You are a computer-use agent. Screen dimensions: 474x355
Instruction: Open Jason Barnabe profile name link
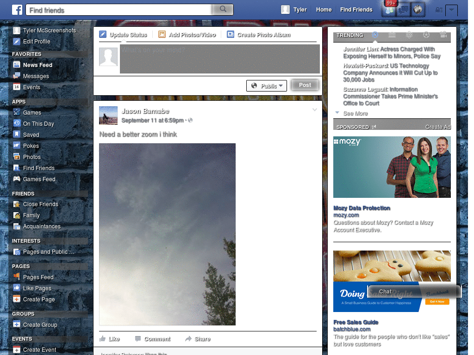click(x=145, y=111)
